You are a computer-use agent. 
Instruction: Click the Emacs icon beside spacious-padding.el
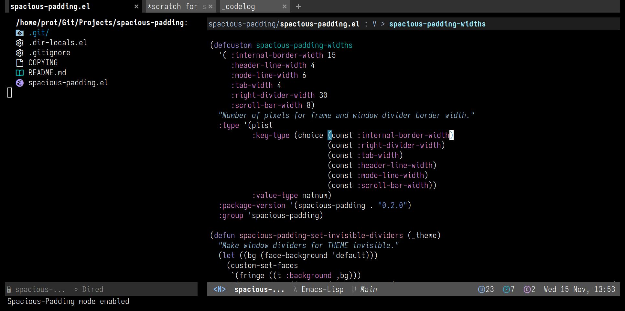click(20, 83)
